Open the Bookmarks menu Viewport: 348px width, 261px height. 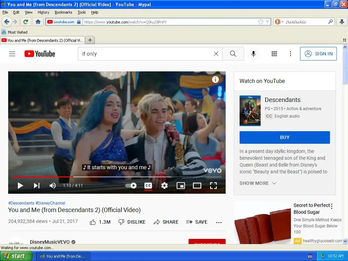point(64,12)
